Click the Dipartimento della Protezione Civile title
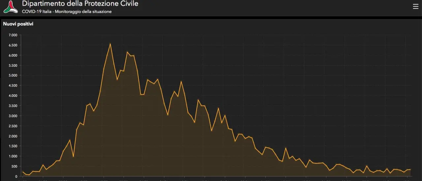422x181 pixels. [x=80, y=4]
